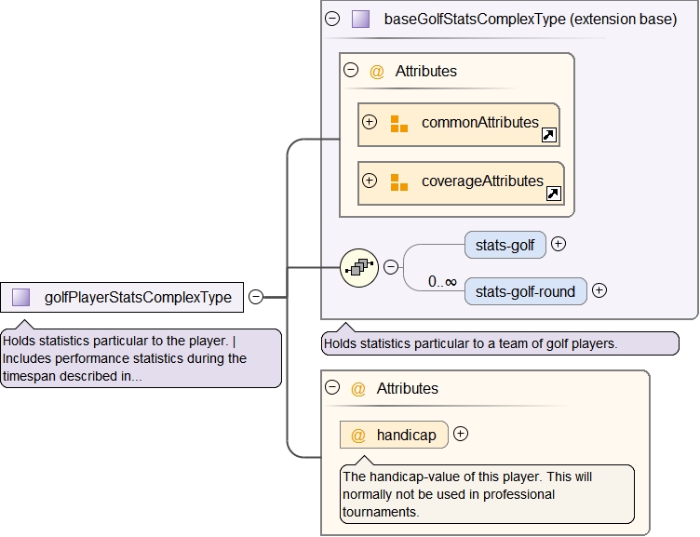
Task: Expand the handicap attribute
Action: (x=461, y=434)
